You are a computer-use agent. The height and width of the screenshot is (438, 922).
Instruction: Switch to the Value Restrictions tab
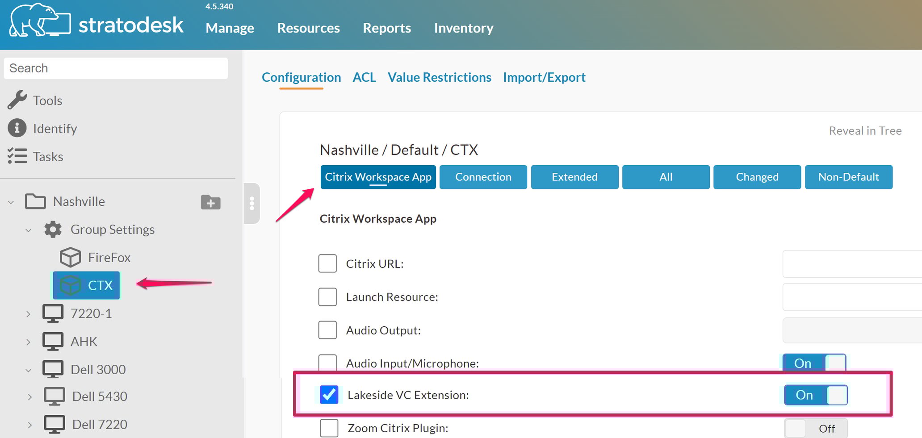click(x=439, y=77)
